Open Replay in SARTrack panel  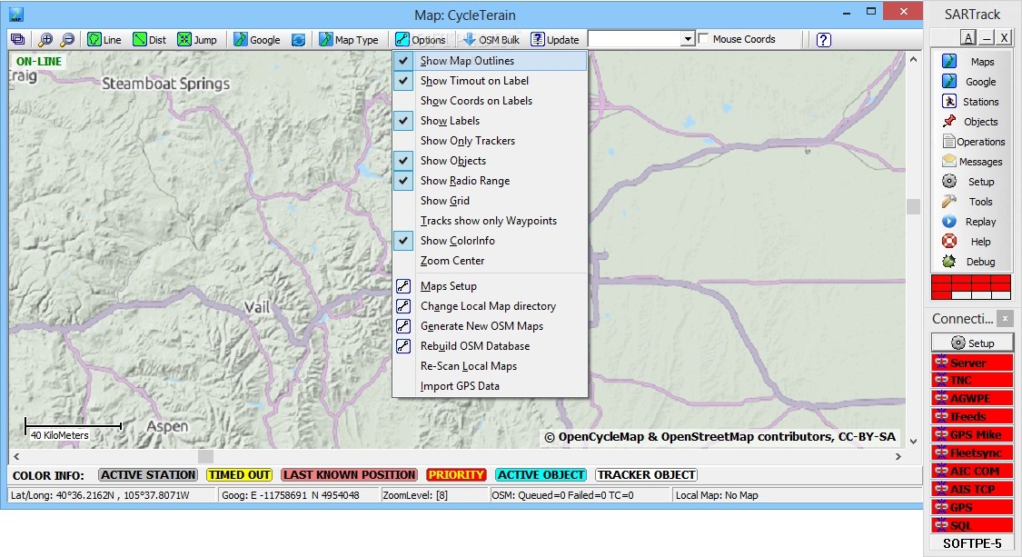click(971, 222)
